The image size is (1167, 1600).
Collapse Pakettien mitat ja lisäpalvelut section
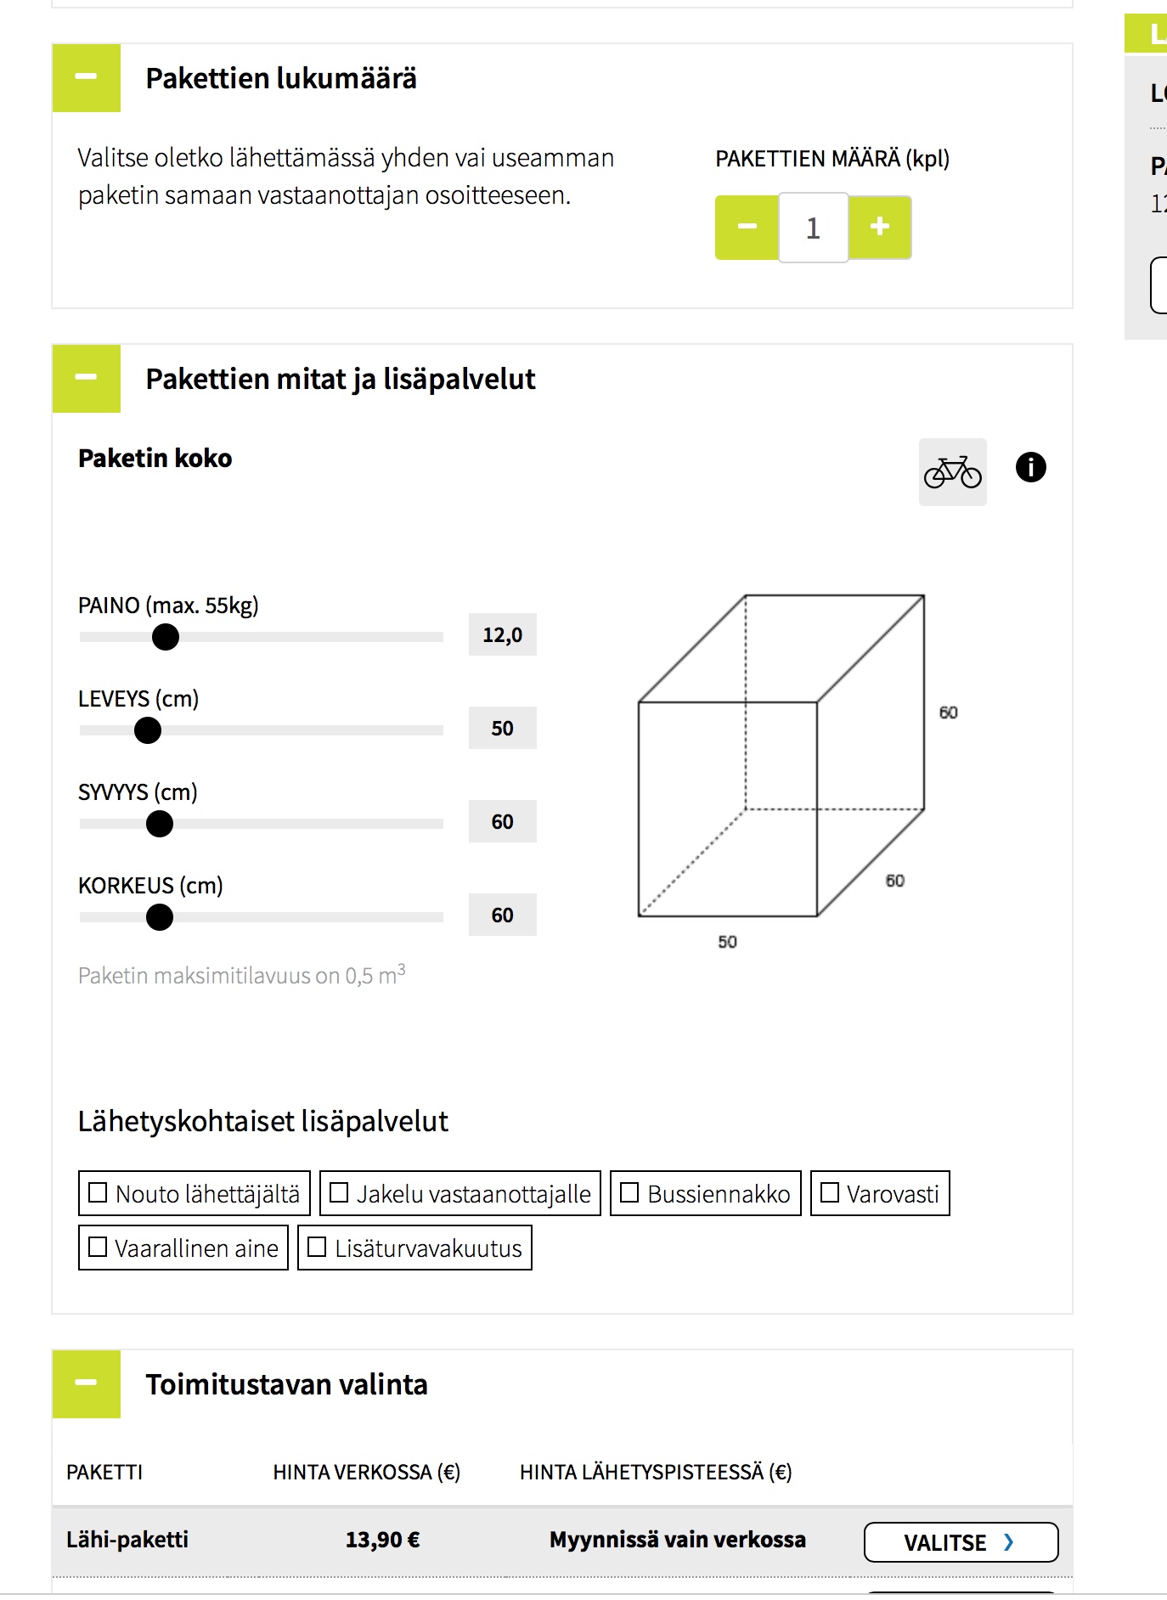[87, 379]
